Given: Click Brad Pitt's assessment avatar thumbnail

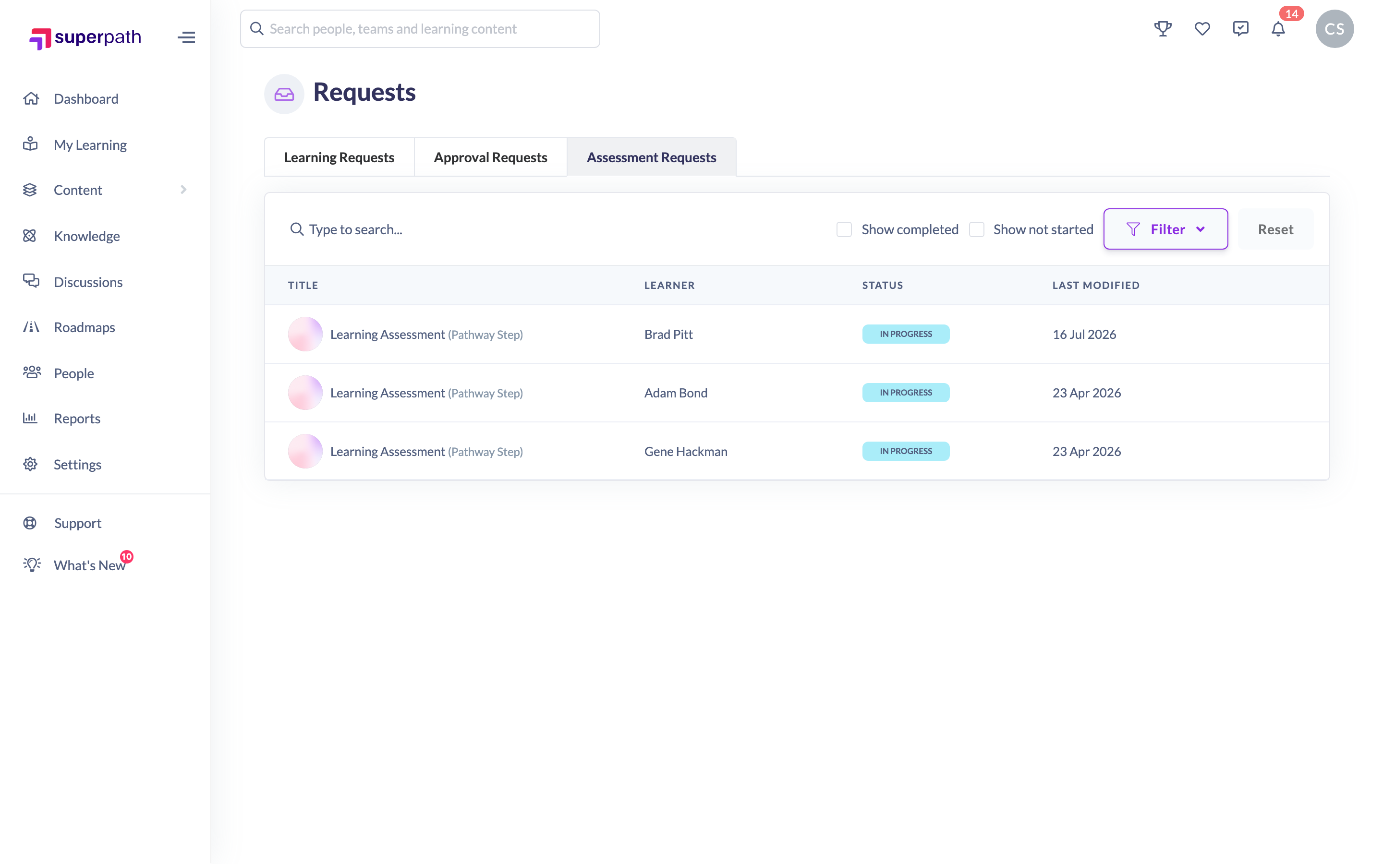Looking at the screenshot, I should (x=305, y=334).
